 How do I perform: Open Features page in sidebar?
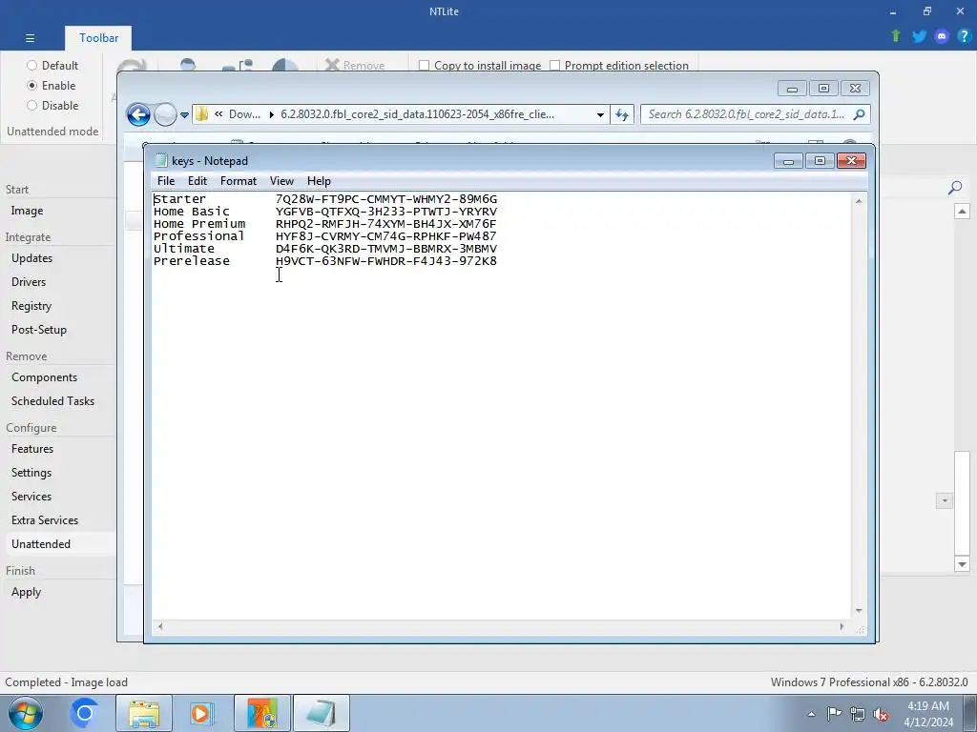[x=32, y=449]
